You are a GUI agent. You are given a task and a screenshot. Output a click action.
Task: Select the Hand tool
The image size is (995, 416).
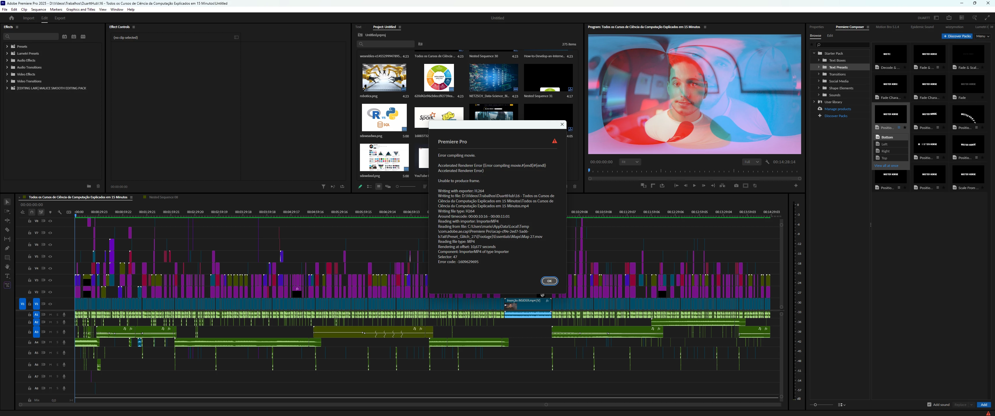coord(7,267)
